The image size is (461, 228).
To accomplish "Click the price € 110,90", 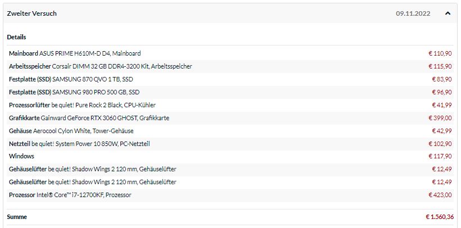I will [440, 53].
